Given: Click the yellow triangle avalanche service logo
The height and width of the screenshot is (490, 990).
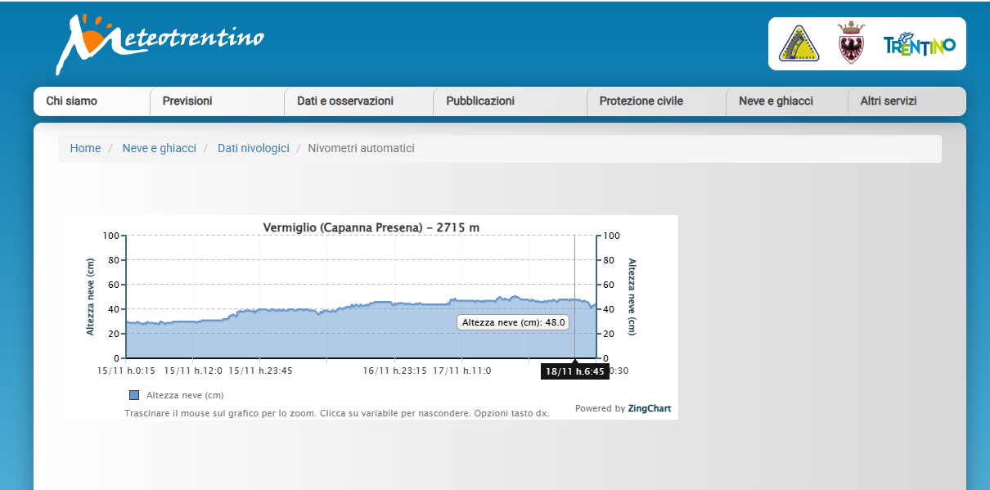Looking at the screenshot, I should pyautogui.click(x=799, y=43).
